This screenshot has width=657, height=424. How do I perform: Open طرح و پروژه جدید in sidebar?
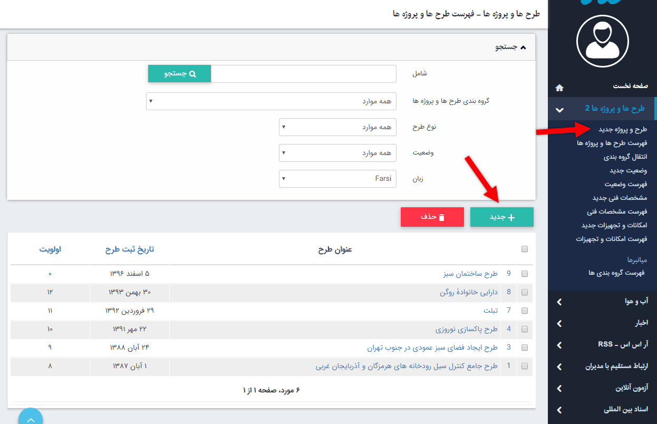622,129
